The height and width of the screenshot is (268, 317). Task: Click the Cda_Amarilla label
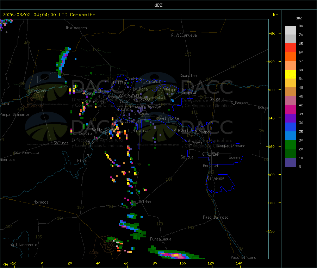click(26, 152)
